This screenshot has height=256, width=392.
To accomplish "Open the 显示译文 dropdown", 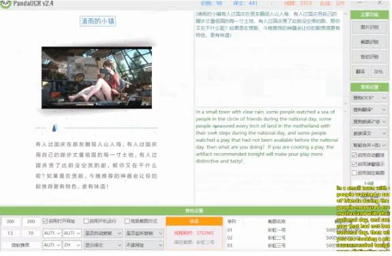I will 103,245.
